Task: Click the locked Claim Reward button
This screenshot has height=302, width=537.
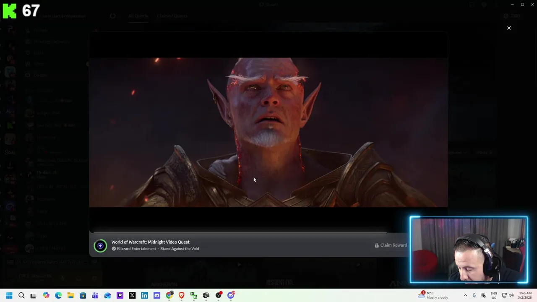Action: point(391,245)
